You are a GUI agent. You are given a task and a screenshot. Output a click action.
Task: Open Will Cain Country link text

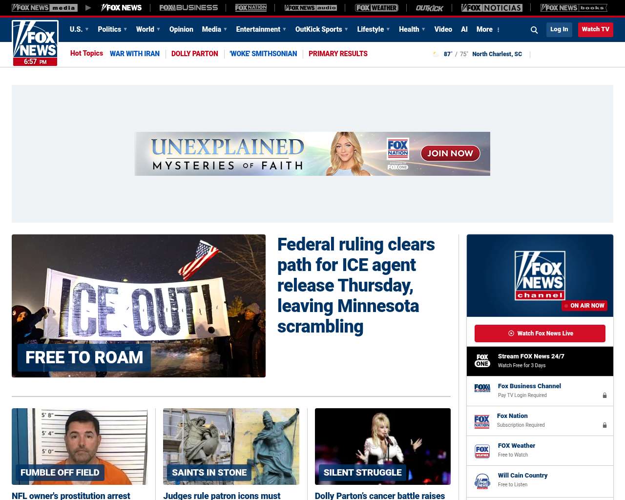522,476
